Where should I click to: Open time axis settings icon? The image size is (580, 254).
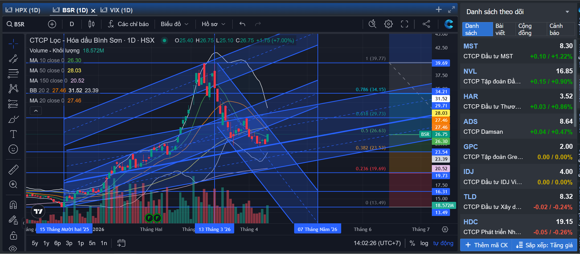pyautogui.click(x=445, y=229)
